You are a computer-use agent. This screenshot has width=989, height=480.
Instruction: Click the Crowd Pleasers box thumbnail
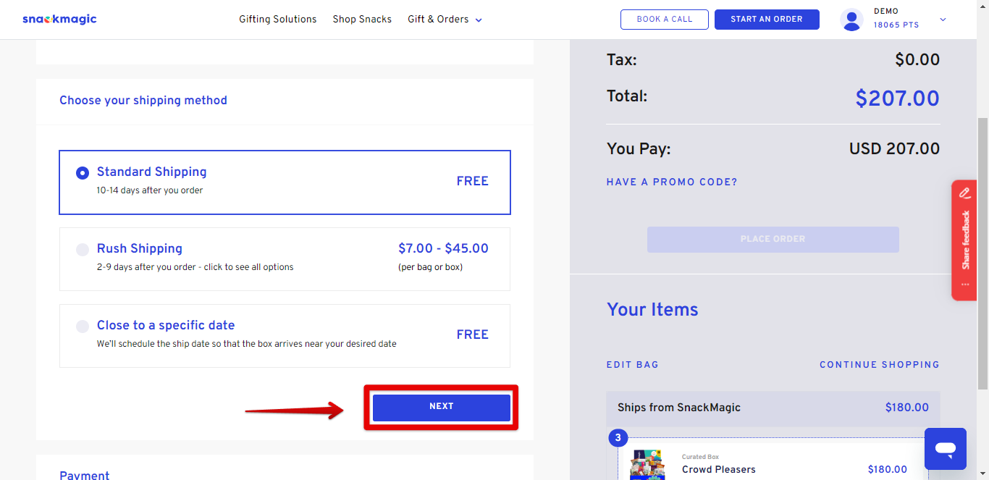point(647,465)
